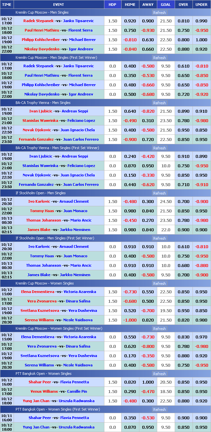Click home odds -0.900 for Fernando Gonzalez
Image resolution: width=211 pixels, height=432 pixels.
tap(130, 139)
